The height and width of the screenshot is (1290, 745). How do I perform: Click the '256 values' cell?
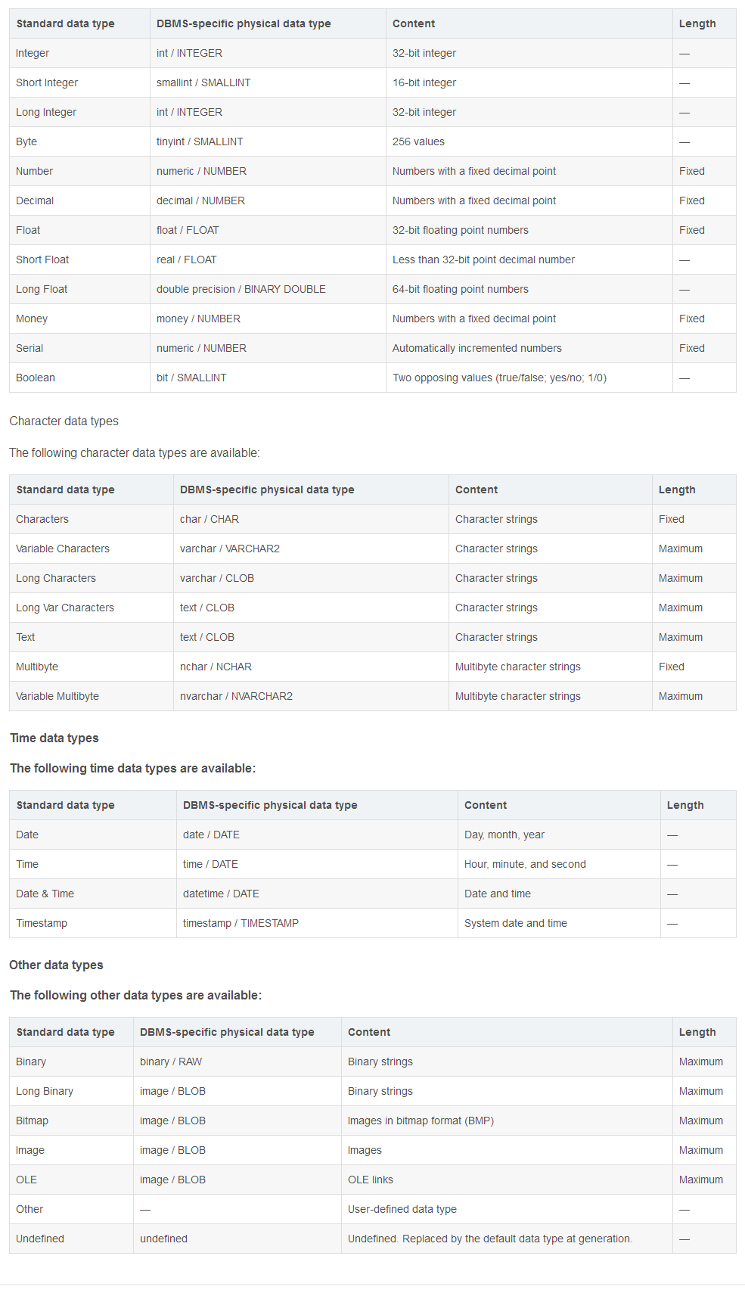pos(418,141)
